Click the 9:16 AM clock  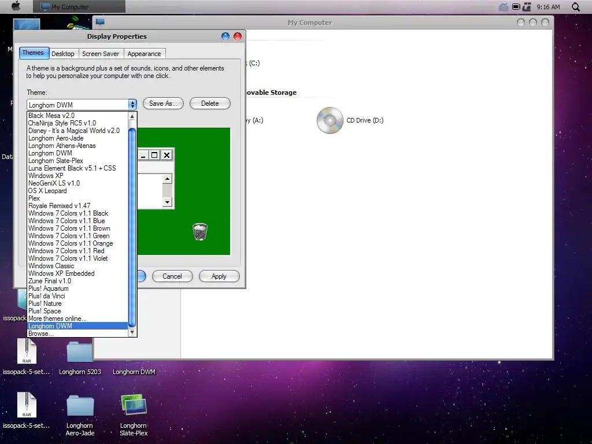548,7
